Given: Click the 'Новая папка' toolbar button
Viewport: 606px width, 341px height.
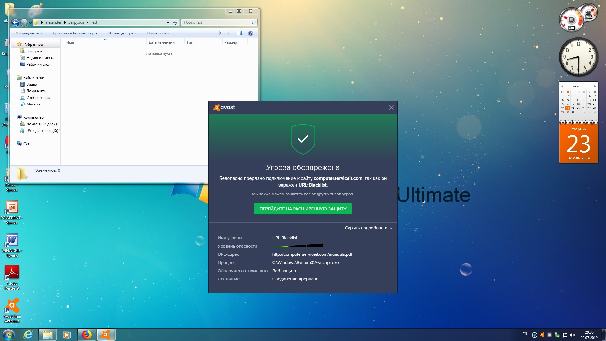Looking at the screenshot, I should (157, 33).
